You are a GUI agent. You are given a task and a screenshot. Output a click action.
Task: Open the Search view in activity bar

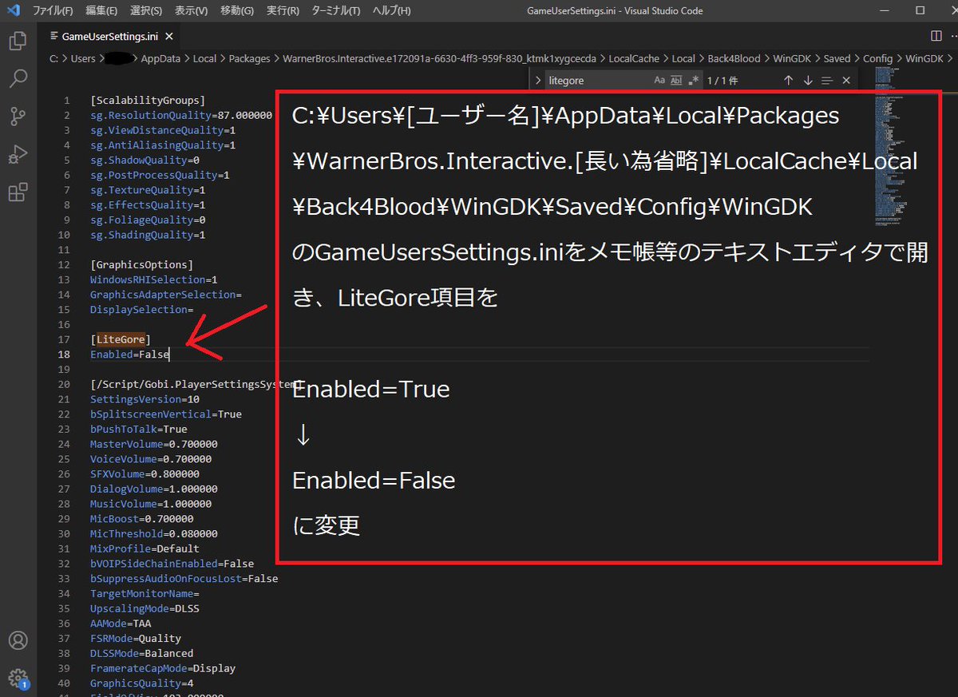(x=18, y=78)
